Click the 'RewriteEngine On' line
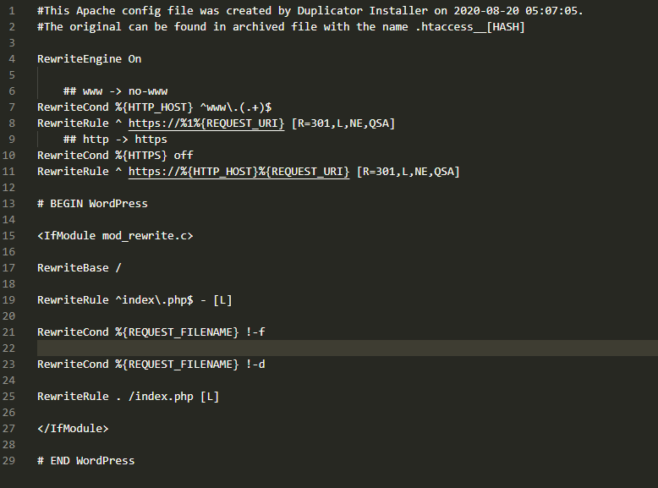Image resolution: width=658 pixels, height=488 pixels. click(90, 59)
